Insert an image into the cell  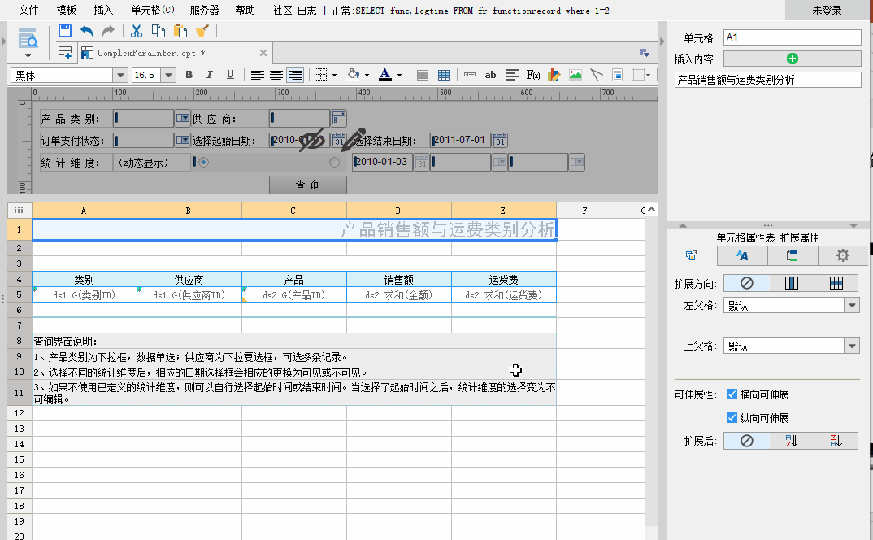pyautogui.click(x=575, y=75)
